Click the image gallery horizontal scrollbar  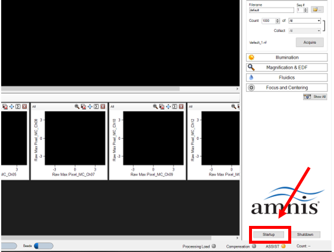[90, 88]
